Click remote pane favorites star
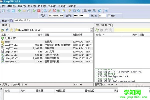 [x=110, y=30]
